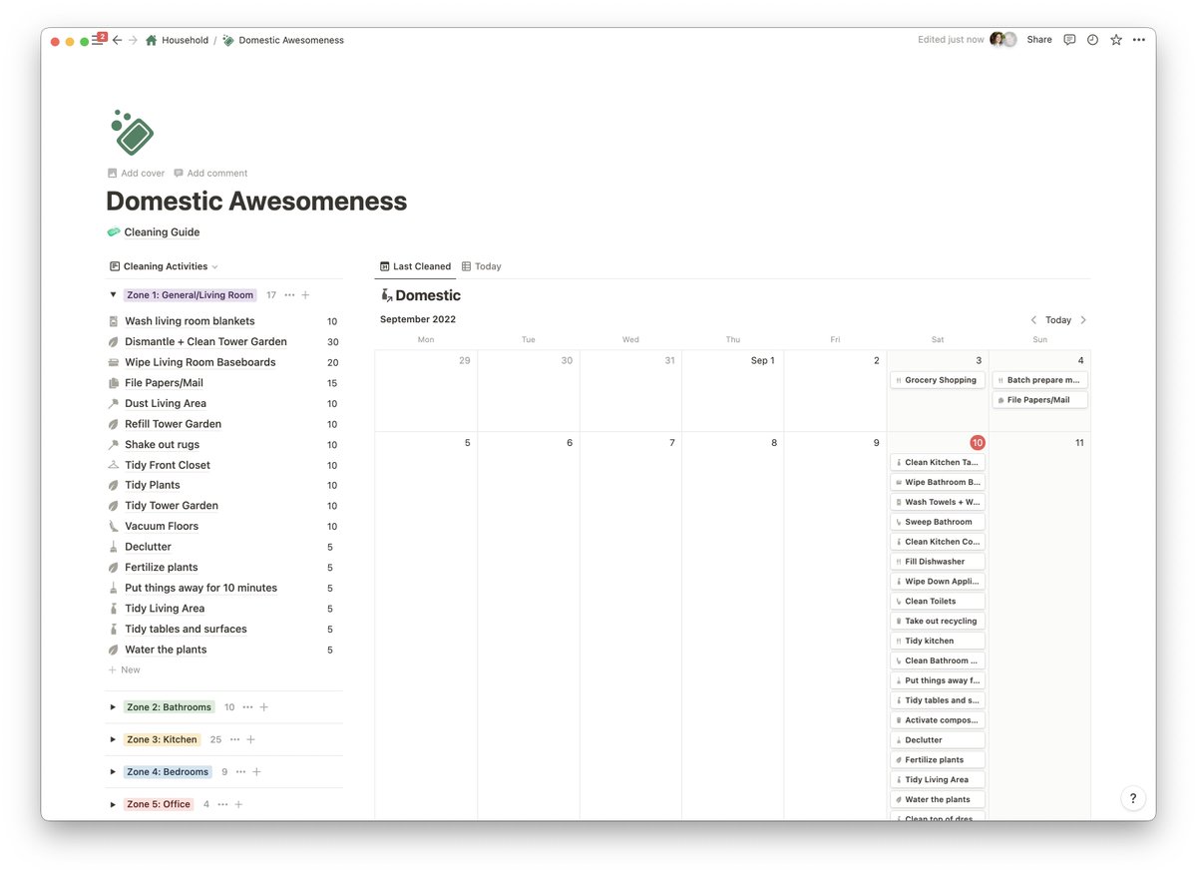The image size is (1197, 875).
Task: Open the Tidy Tower Garden item
Action: 172,506
